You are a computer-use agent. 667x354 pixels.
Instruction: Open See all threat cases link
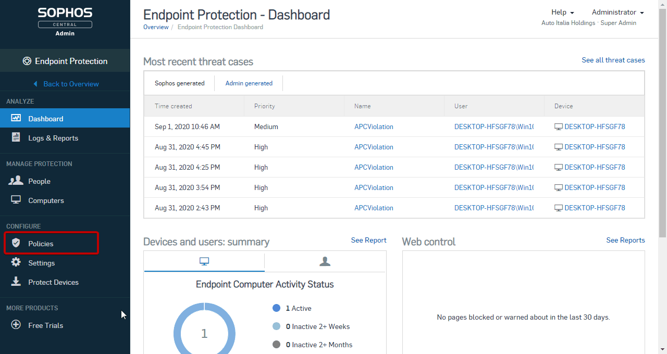point(613,60)
